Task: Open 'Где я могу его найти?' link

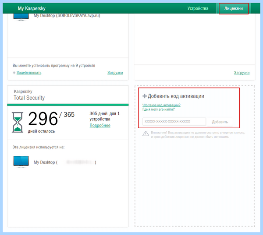Action: coord(159,109)
